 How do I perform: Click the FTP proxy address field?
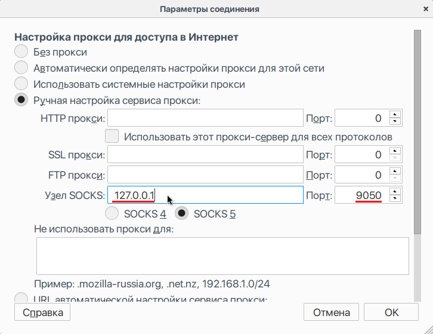205,175
